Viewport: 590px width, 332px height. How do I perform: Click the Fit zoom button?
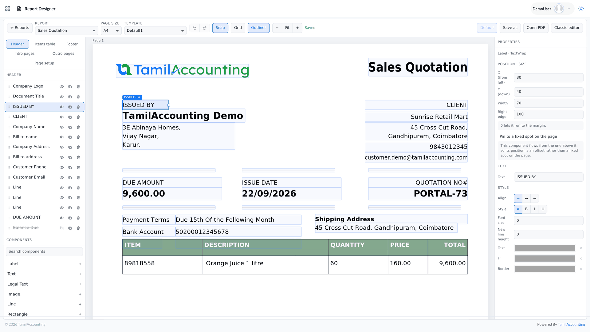pyautogui.click(x=287, y=28)
